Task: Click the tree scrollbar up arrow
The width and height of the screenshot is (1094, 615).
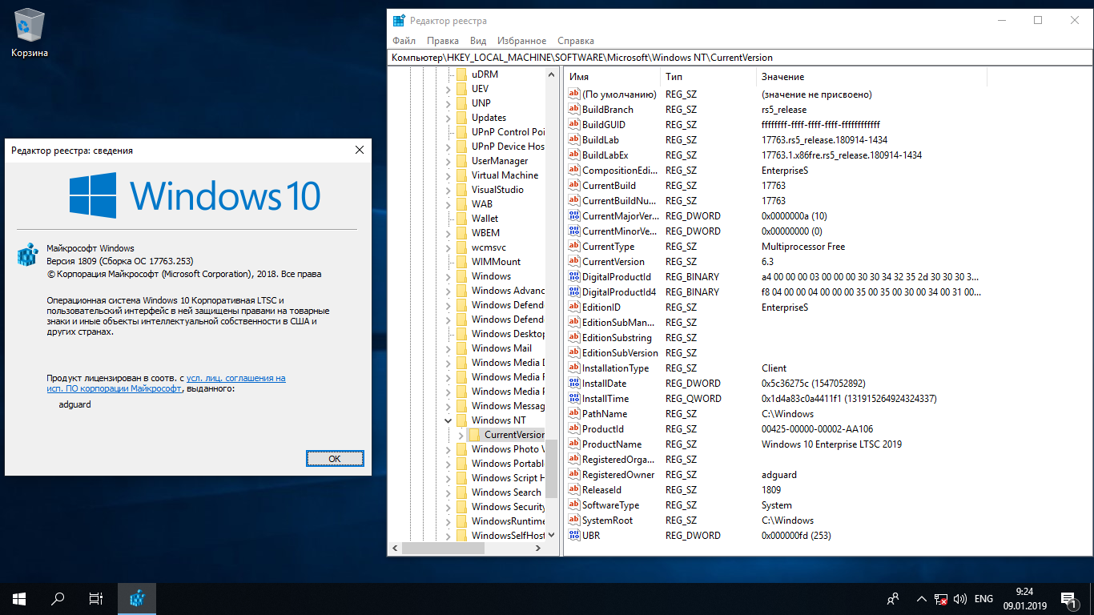Action: pos(552,74)
